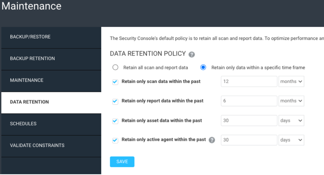This screenshot has width=324, height=175.
Task: Open the Schedules tab
Action: 51,124
